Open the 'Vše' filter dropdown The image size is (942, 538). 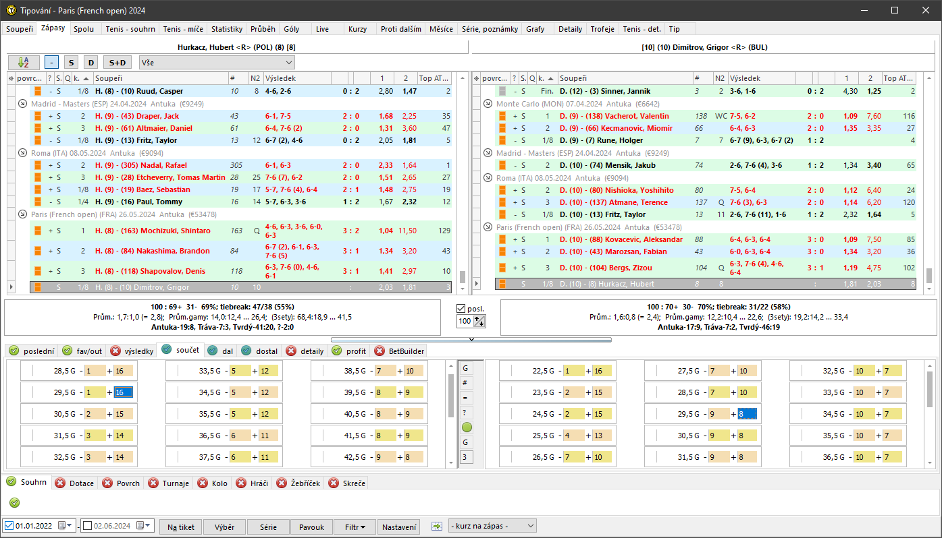pos(217,63)
